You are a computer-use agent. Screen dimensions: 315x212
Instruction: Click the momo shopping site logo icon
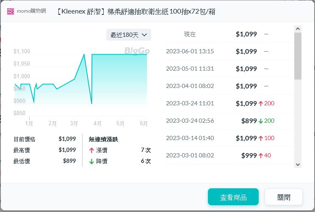pyautogui.click(x=11, y=11)
